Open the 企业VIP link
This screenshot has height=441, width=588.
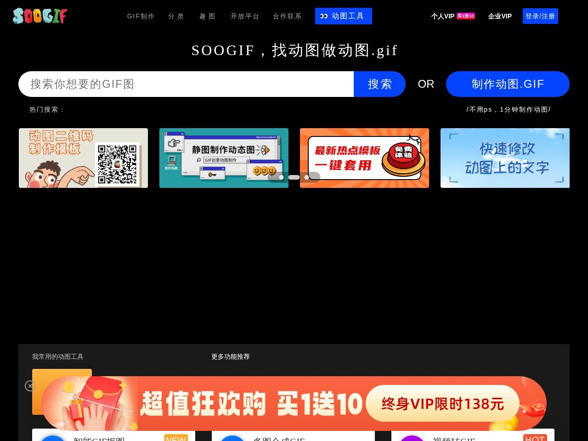(x=500, y=16)
